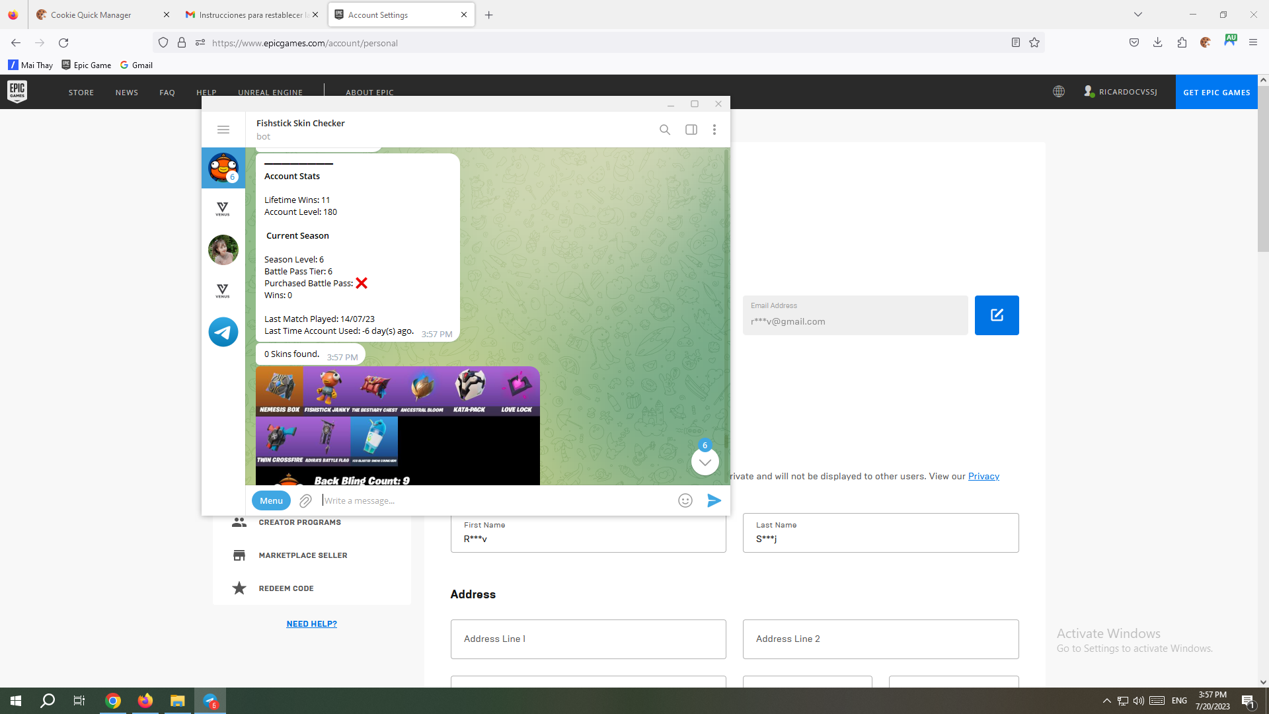
Task: Bookmark this page with star icon
Action: [x=1034, y=43]
